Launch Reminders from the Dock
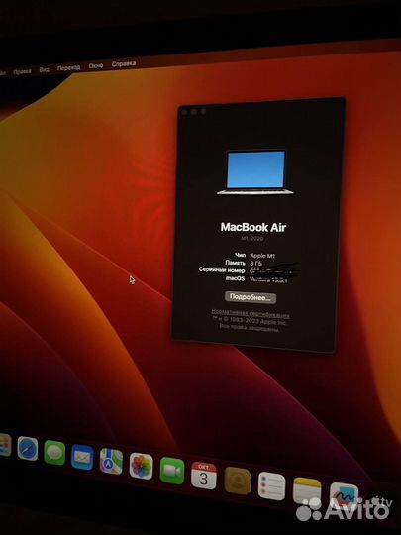Image resolution: width=401 pixels, height=535 pixels. pyautogui.click(x=271, y=486)
